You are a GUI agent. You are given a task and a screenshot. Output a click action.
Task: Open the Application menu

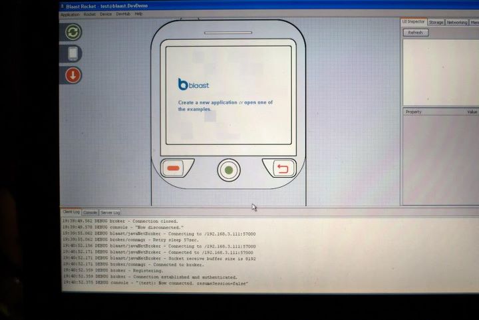[70, 15]
